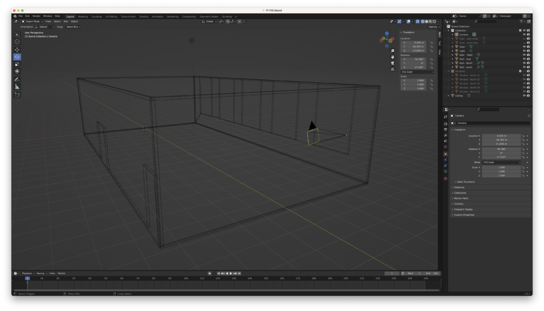Viewport: 544px width, 311px height.
Task: Toggle visibility of Wall - North
Action: [x=524, y=63]
